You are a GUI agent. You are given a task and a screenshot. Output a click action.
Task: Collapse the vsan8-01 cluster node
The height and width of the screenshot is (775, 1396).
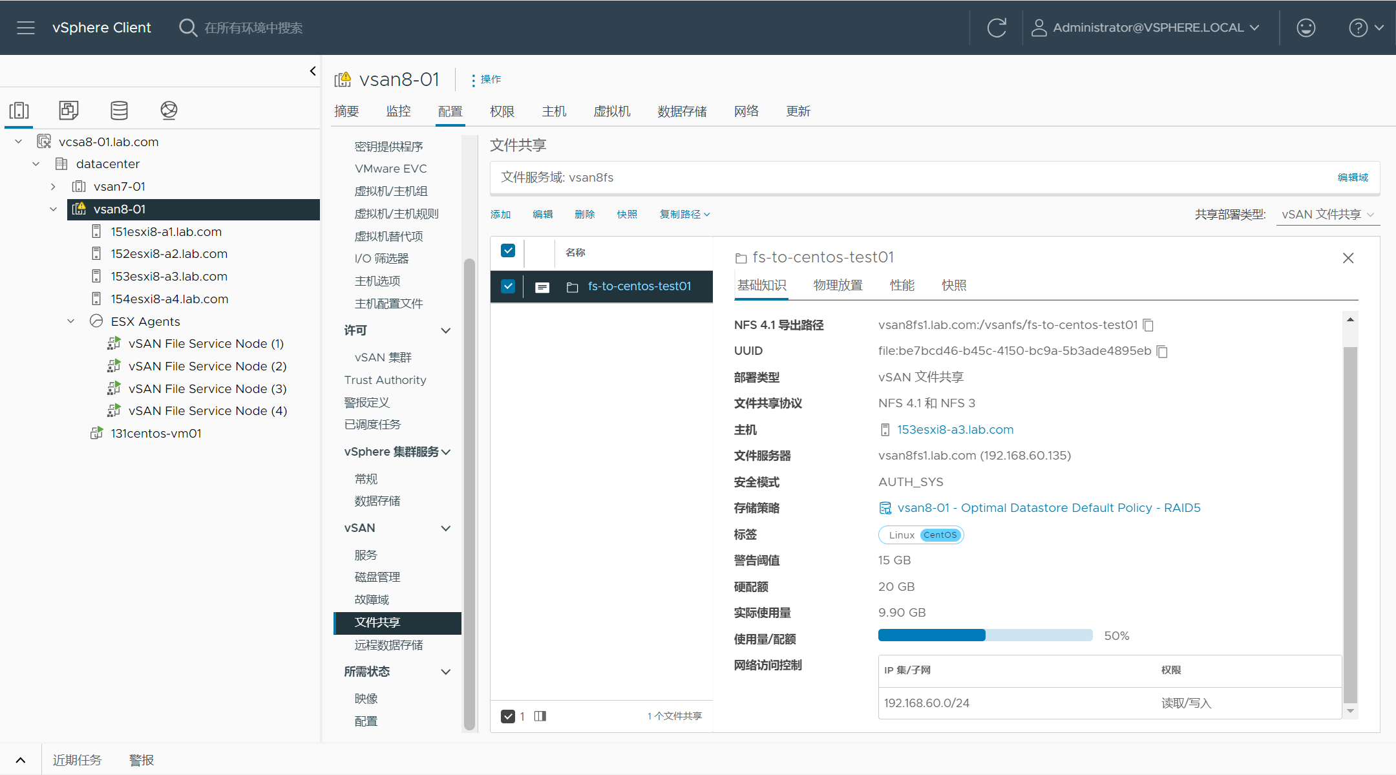tap(53, 209)
